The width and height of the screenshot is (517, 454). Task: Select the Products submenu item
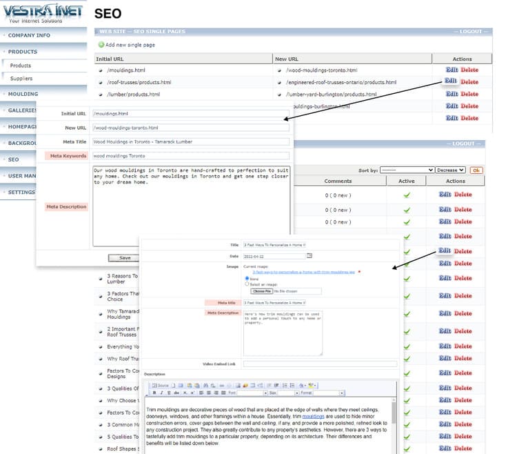21,66
